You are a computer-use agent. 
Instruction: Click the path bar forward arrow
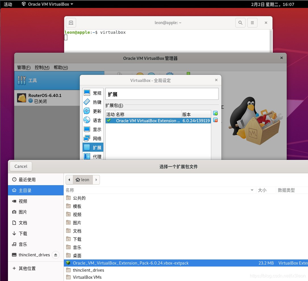coord(96,180)
